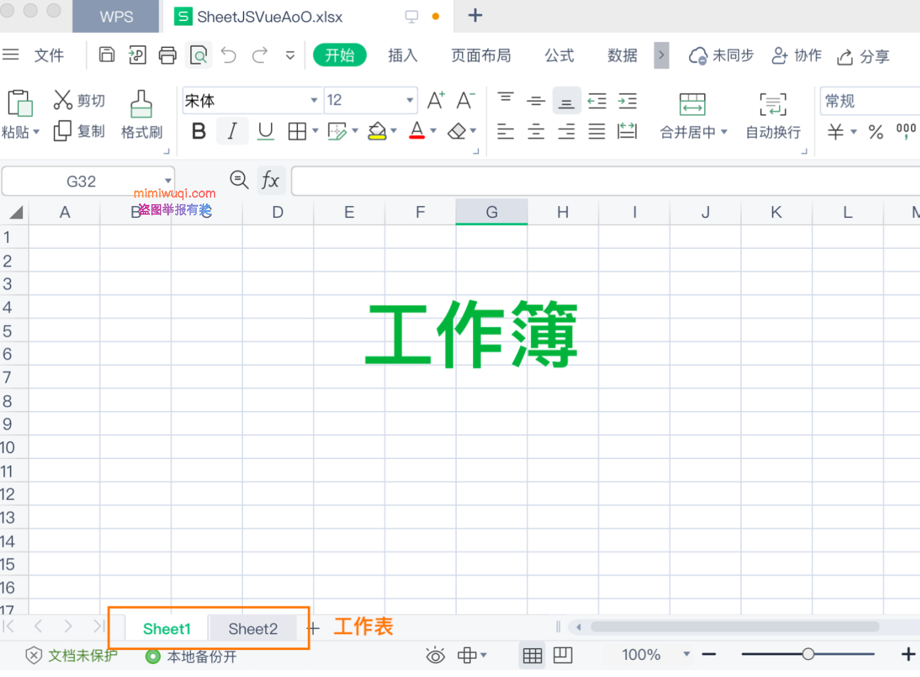The width and height of the screenshot is (920, 677).
Task: Increase font size with A+ icon
Action: coord(436,100)
